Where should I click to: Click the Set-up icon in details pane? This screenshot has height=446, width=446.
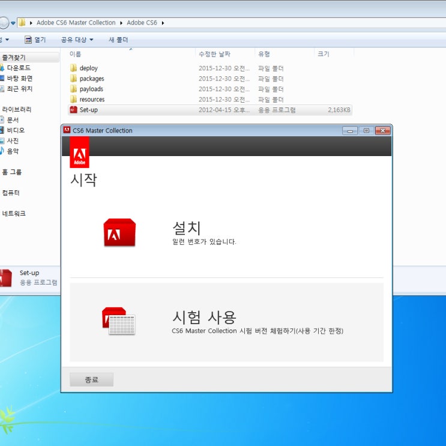[x=5, y=278]
